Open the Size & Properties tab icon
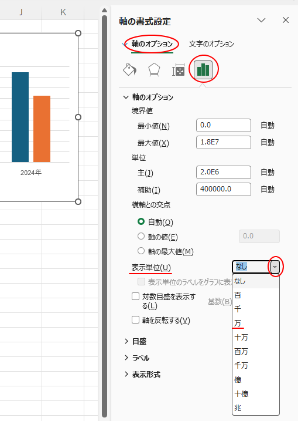 179,70
